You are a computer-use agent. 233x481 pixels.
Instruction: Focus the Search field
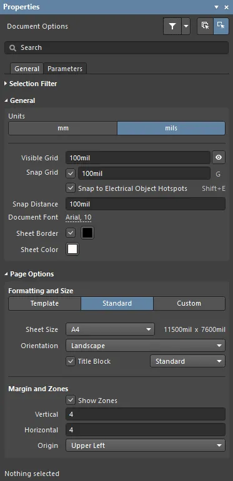tap(116, 48)
